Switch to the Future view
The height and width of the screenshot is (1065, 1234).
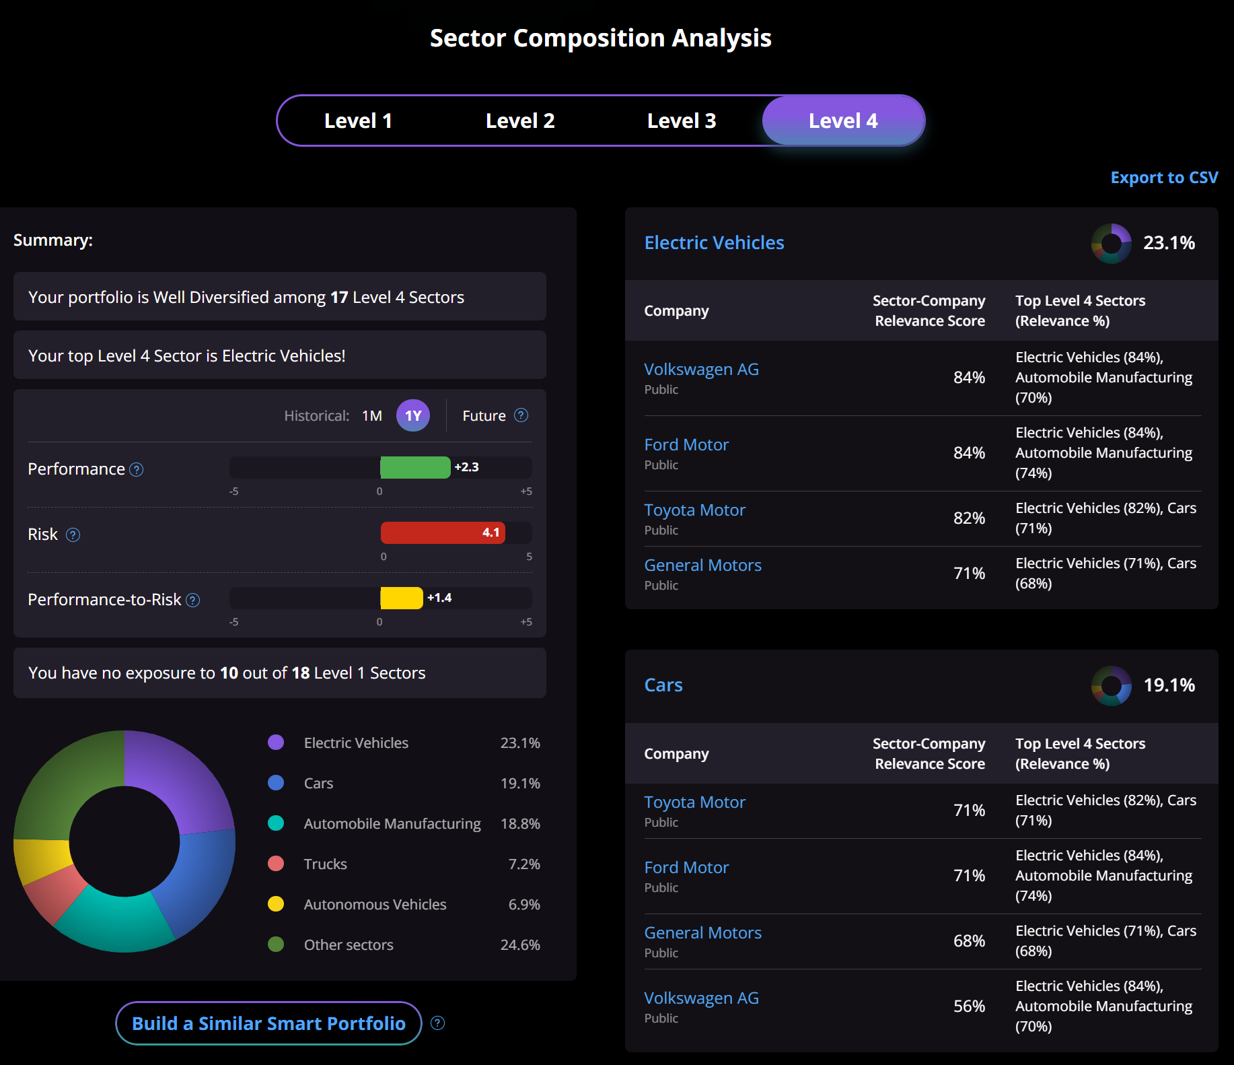click(x=484, y=416)
